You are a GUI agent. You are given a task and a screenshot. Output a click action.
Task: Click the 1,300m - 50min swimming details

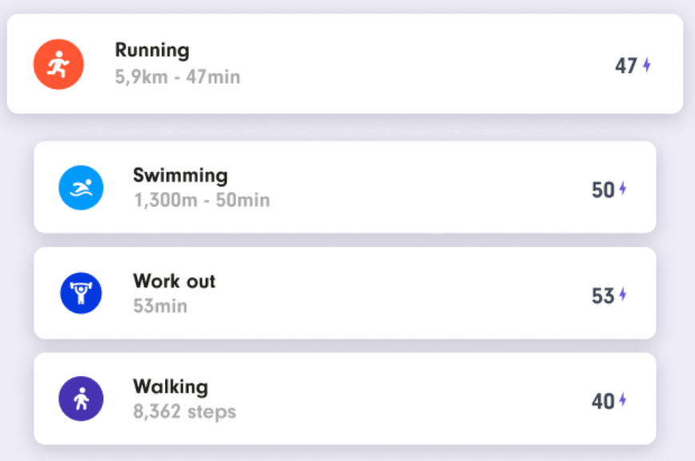tap(201, 200)
